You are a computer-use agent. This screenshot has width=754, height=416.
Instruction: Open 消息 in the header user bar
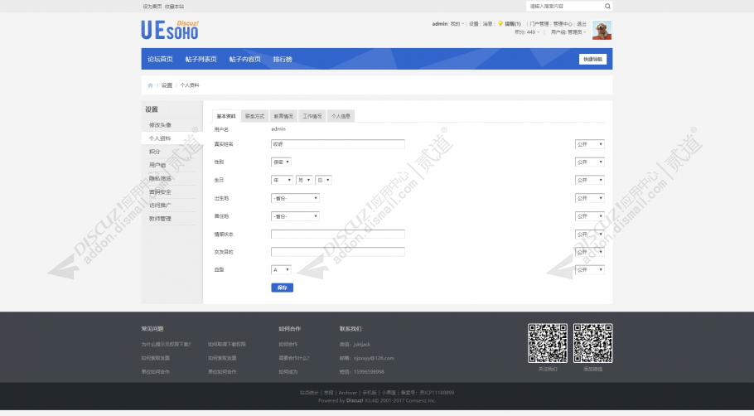pyautogui.click(x=487, y=23)
